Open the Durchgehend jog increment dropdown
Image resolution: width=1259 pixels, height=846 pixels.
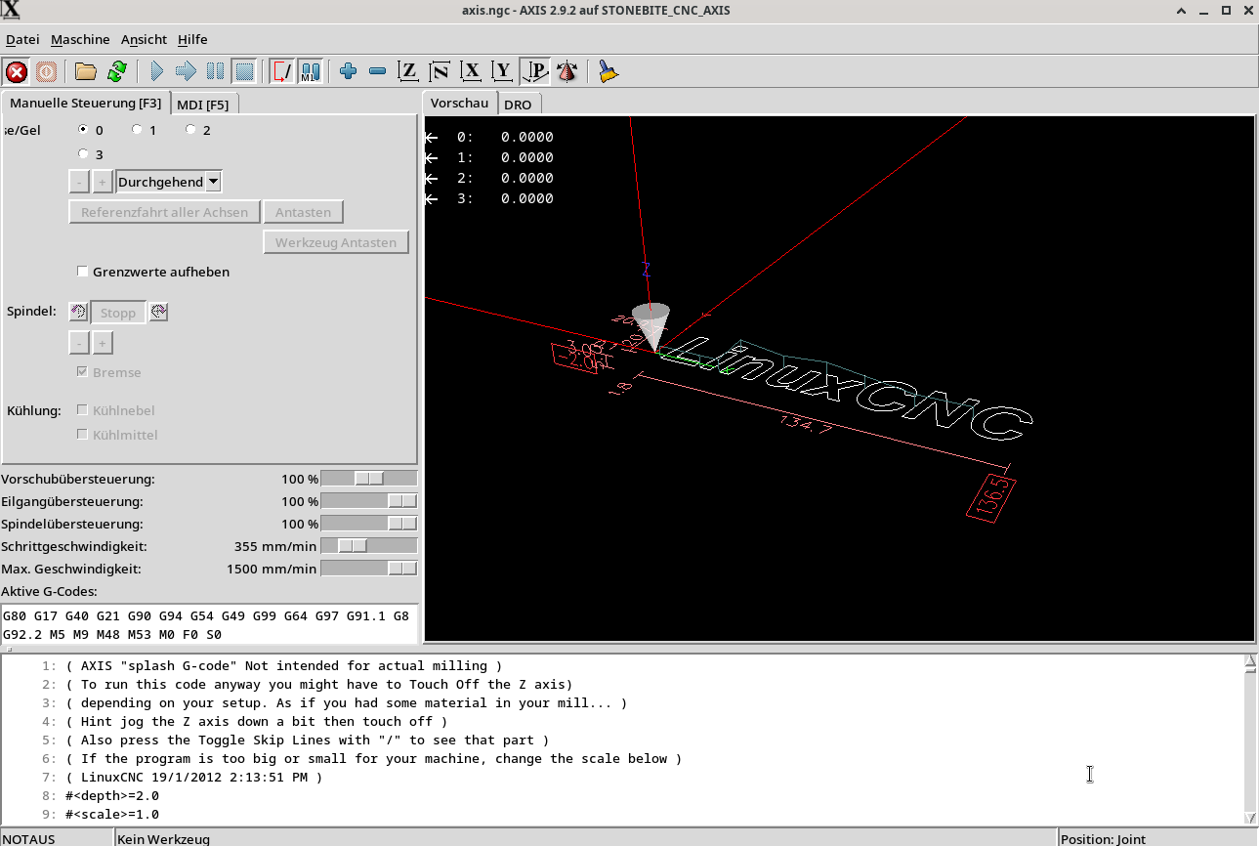click(169, 182)
